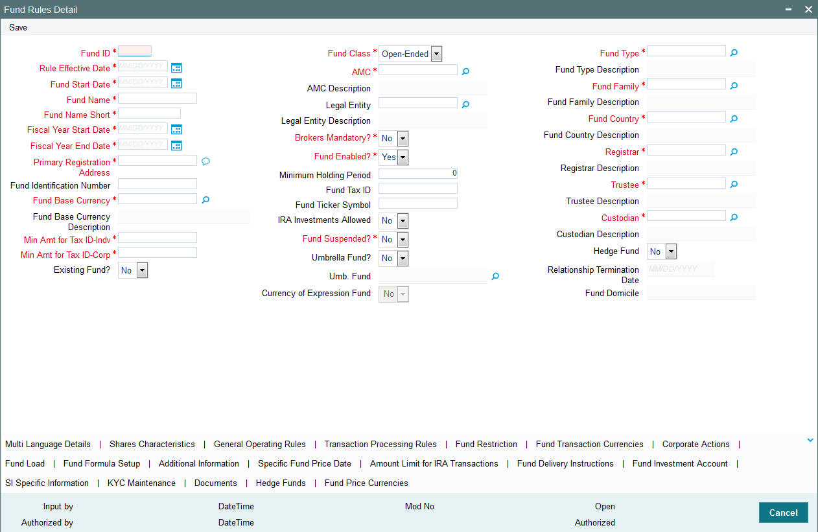Click the Fund Name Short input field
Image resolution: width=818 pixels, height=532 pixels.
[149, 113]
